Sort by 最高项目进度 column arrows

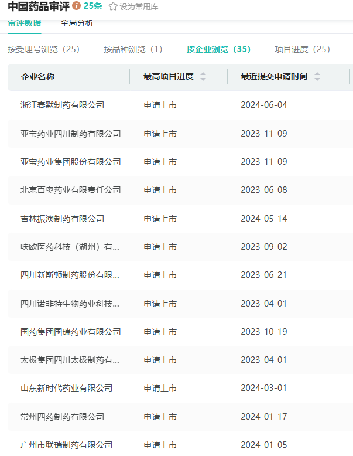203,76
